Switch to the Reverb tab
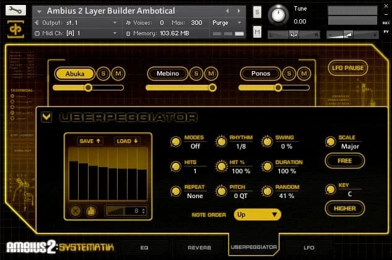Image resolution: width=392 pixels, height=260 pixels. point(199,247)
